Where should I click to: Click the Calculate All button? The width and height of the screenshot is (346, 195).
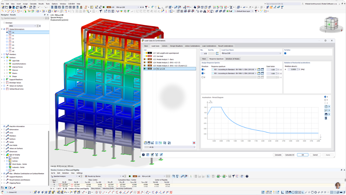(x=290, y=155)
